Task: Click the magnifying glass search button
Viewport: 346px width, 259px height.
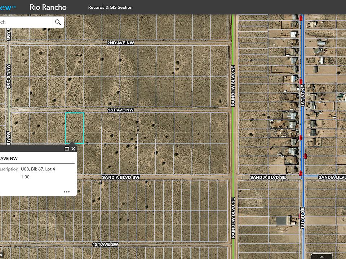Action: coord(58,22)
